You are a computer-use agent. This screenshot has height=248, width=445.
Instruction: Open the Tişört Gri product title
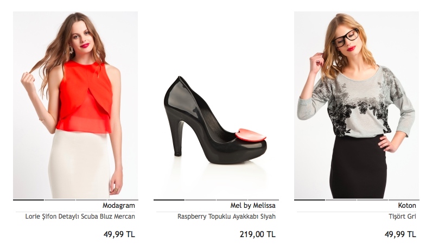click(x=402, y=217)
